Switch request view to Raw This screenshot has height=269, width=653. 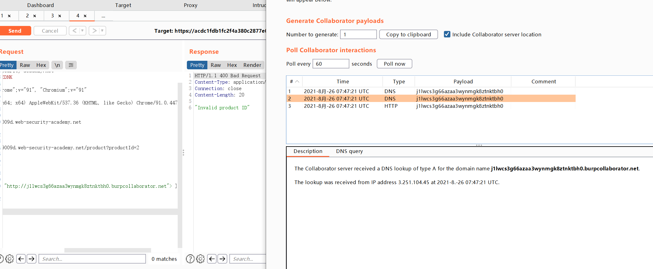point(25,65)
